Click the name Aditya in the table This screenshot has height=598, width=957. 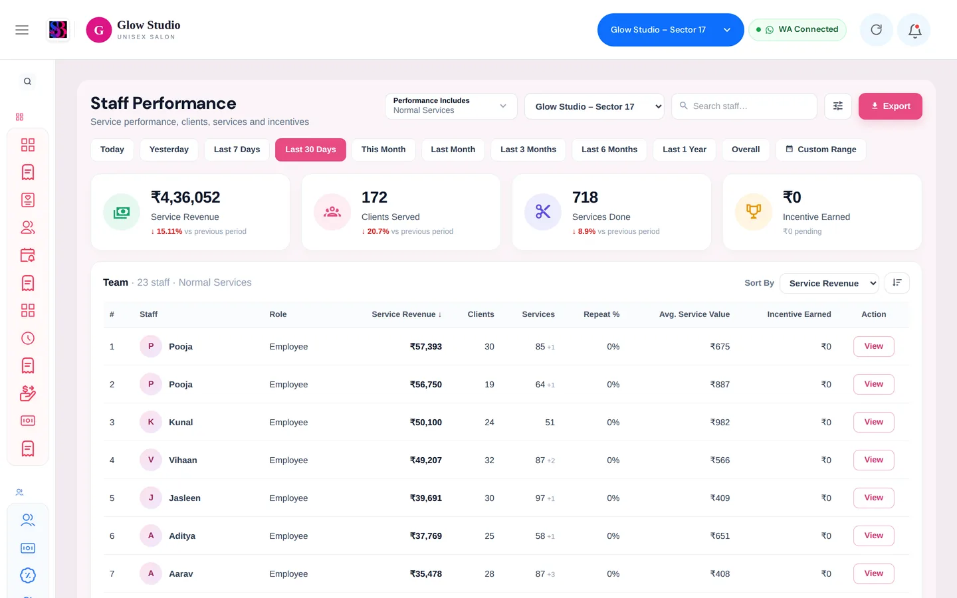(x=182, y=536)
